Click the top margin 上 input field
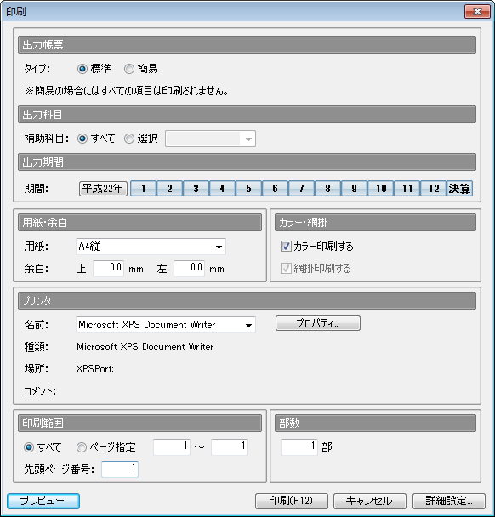 (x=109, y=269)
